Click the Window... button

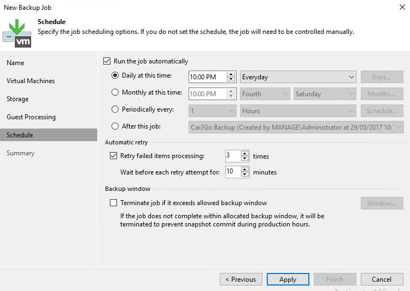coord(382,203)
